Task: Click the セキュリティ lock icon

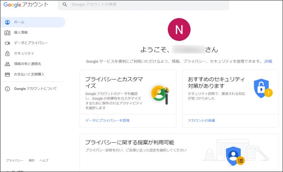Action: pyautogui.click(x=7, y=54)
